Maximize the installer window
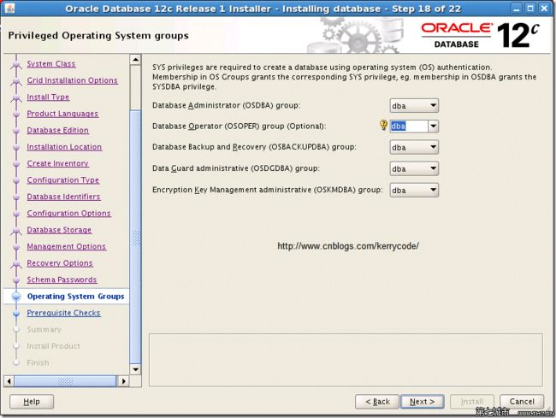Screen dimensions: 556x418 (x=530, y=9)
